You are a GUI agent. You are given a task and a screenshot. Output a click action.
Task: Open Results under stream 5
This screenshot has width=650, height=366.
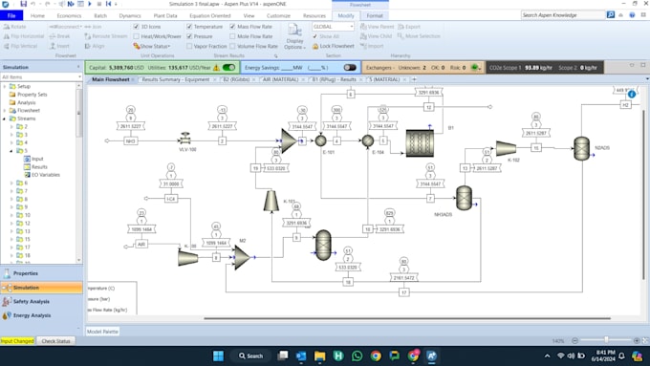[39, 166]
